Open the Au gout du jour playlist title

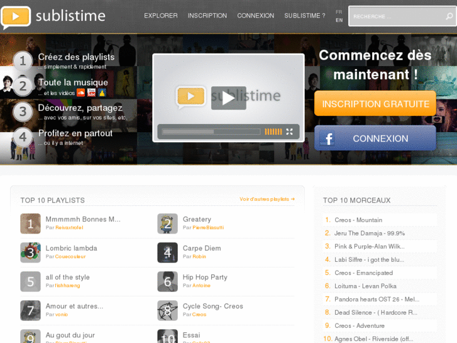70,335
